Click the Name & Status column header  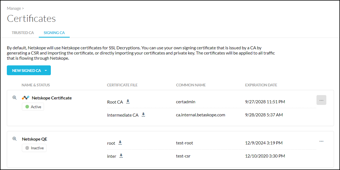(x=36, y=85)
